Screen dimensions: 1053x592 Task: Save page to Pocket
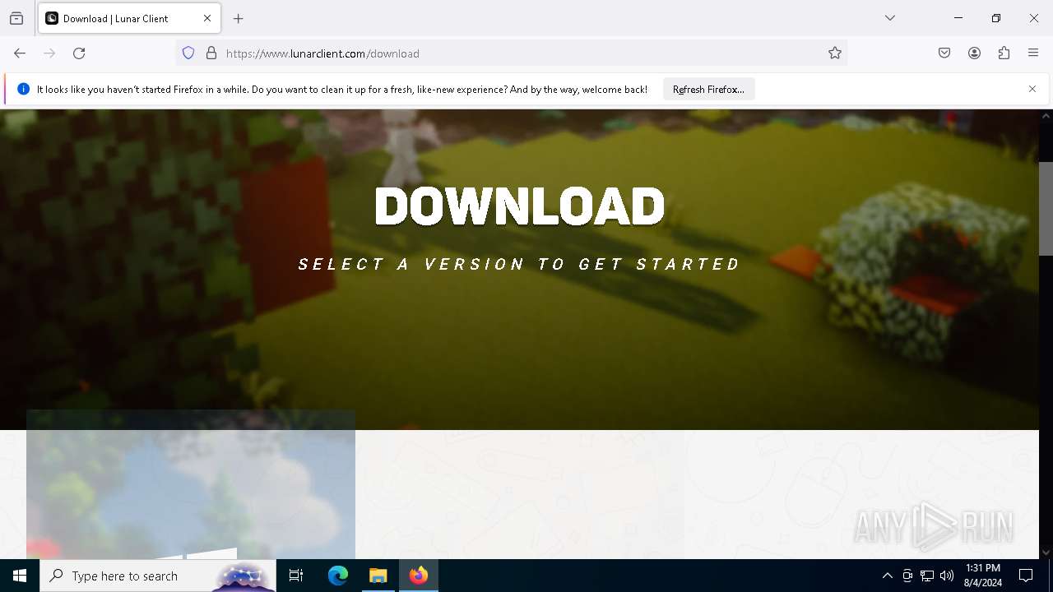[944, 53]
